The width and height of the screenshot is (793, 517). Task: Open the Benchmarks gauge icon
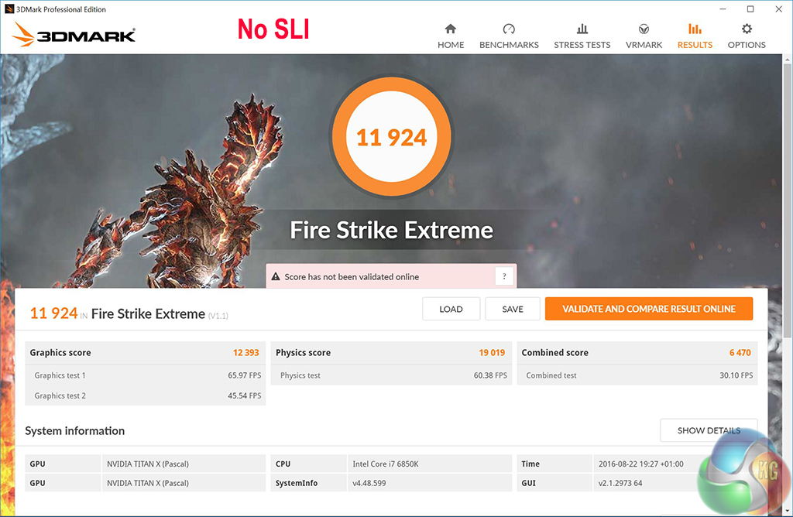[x=509, y=29]
